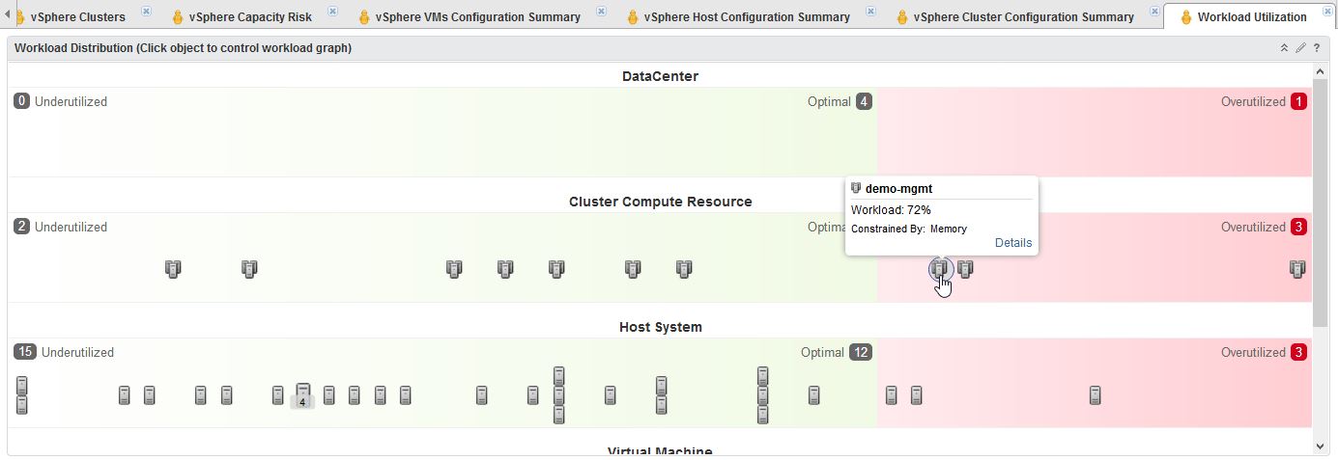Viewport: 1338px width, 460px height.
Task: Close the vSphere Cluster Configuration Summary tab
Action: click(1154, 12)
